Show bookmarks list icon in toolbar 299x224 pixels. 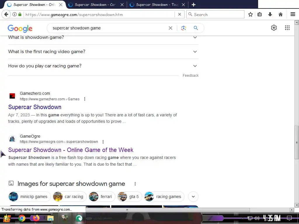pos(260,15)
